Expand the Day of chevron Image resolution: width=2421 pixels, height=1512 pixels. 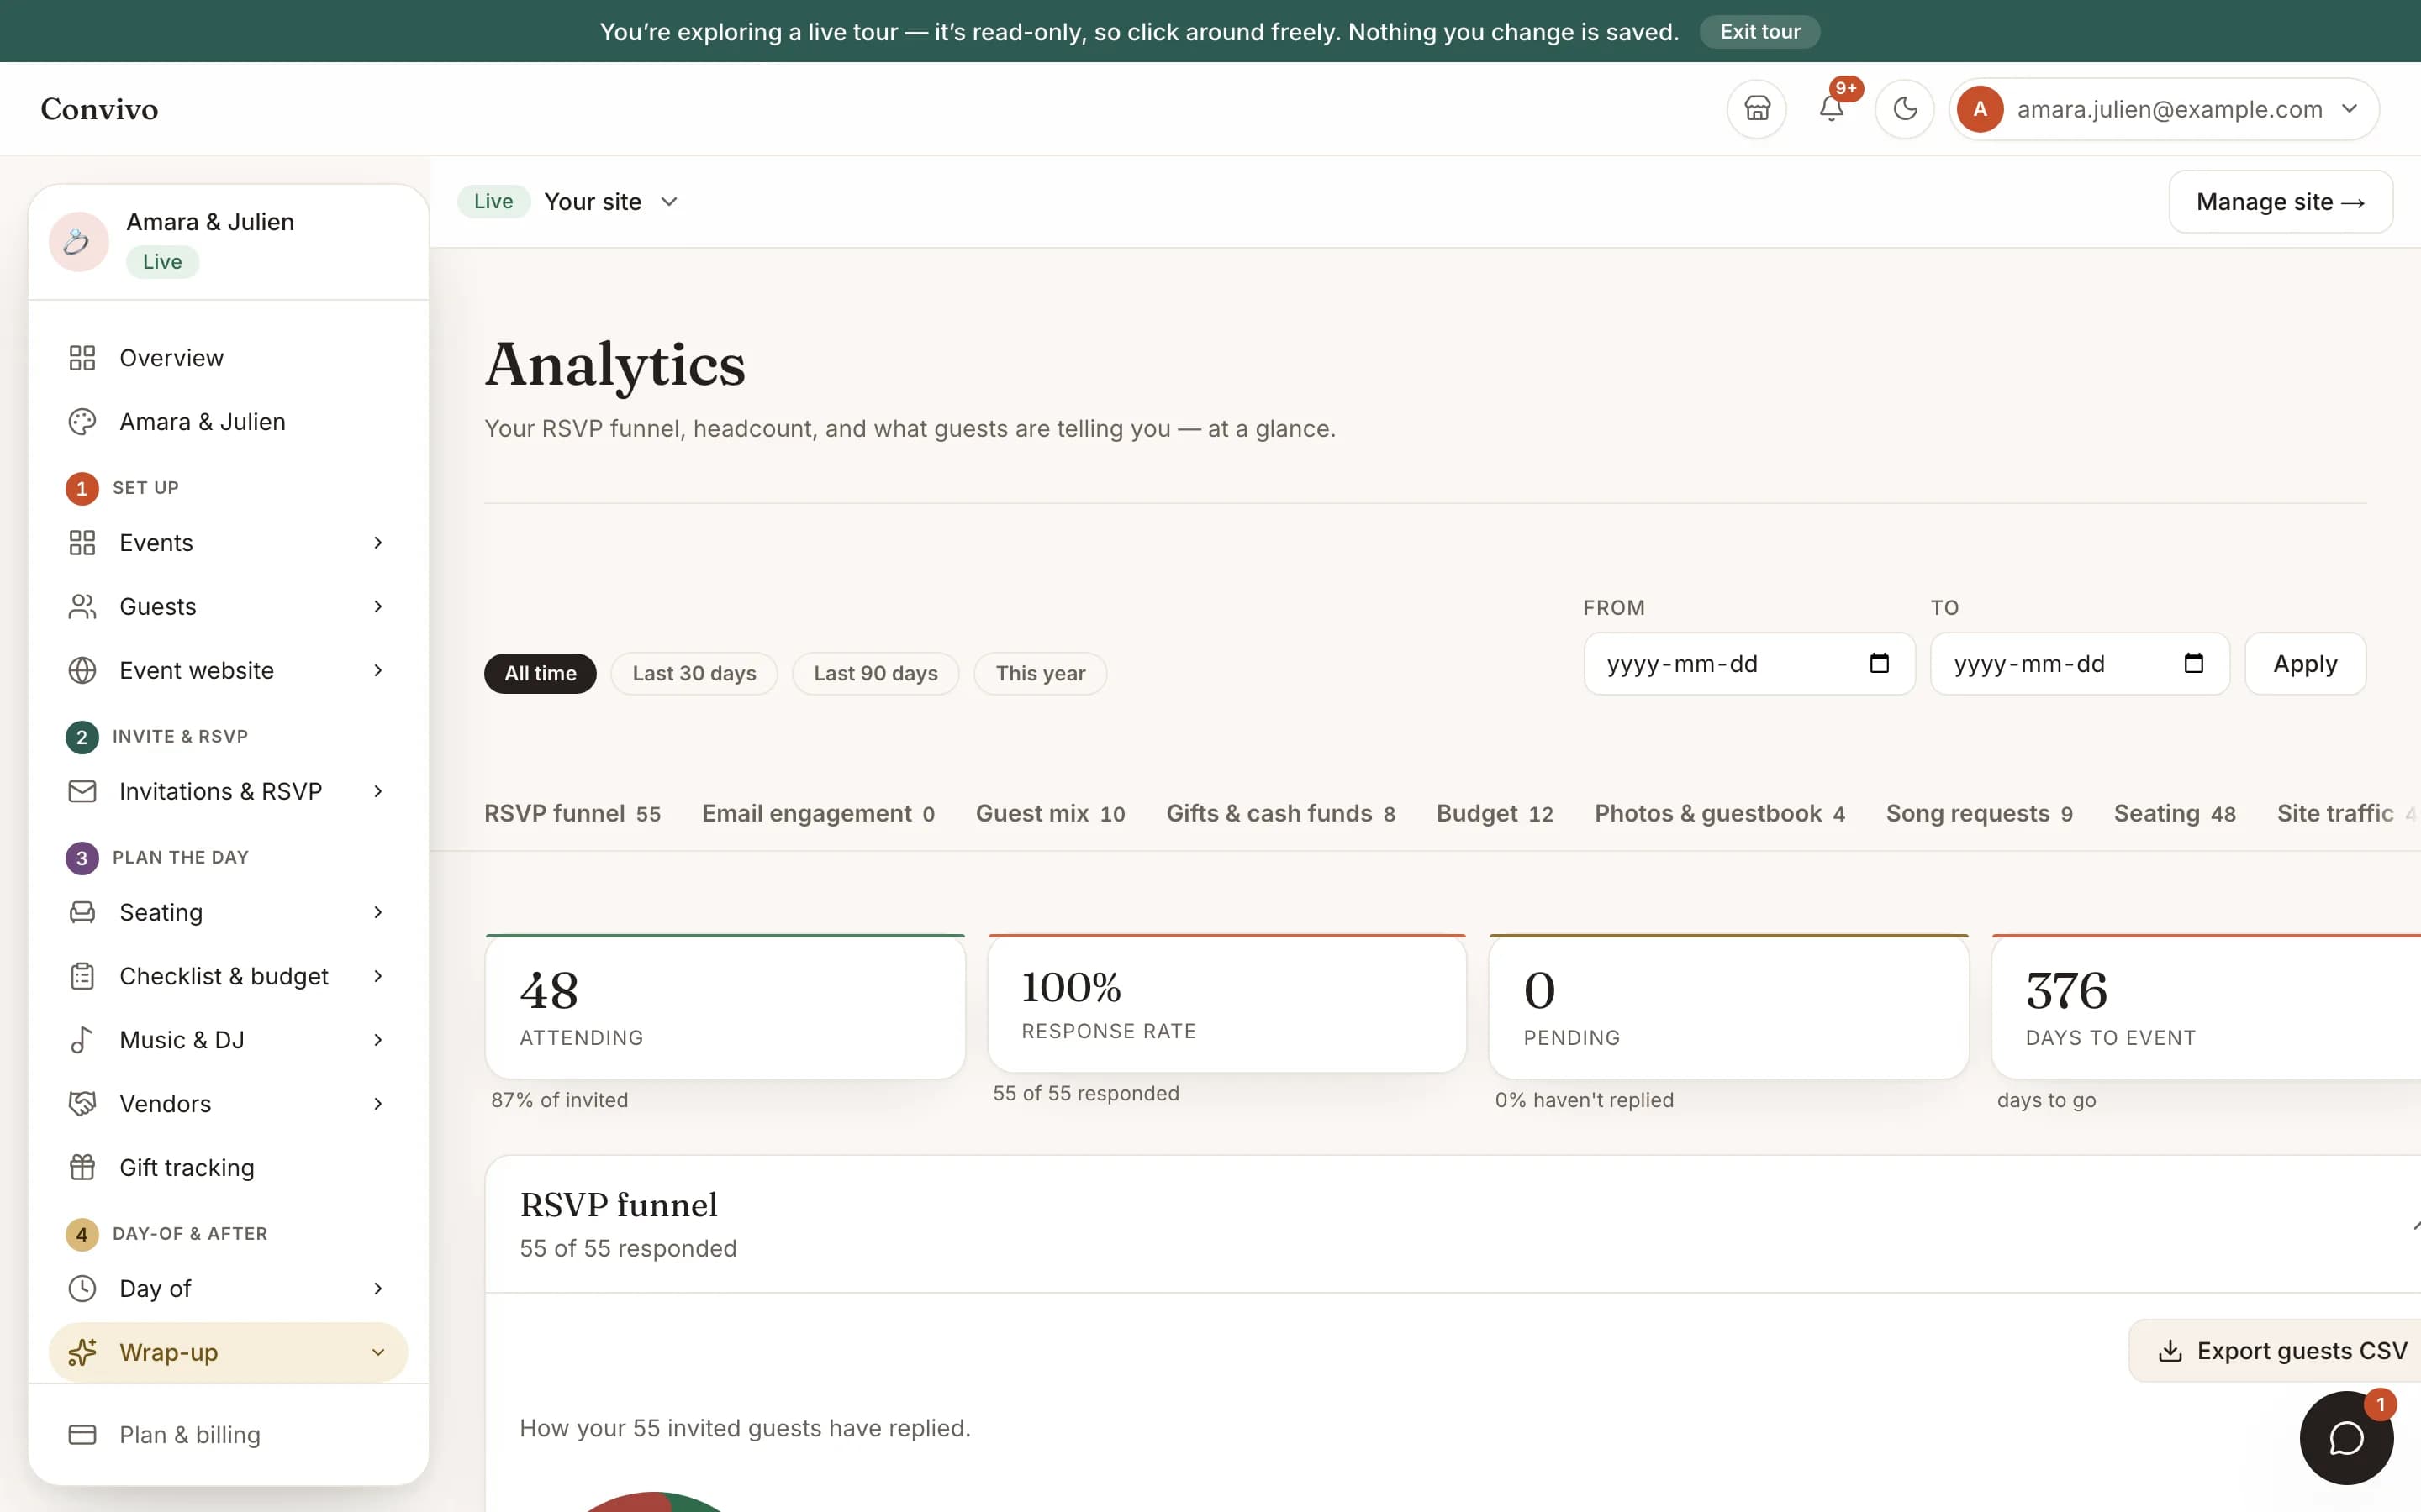click(378, 1289)
